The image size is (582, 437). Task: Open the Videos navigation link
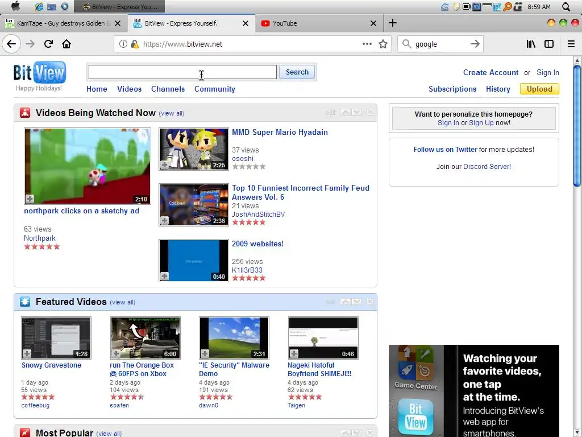[x=129, y=89]
